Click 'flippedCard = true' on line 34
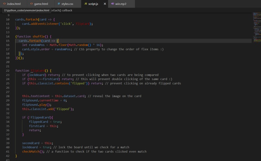261x161 pixels. [x=45, y=122]
